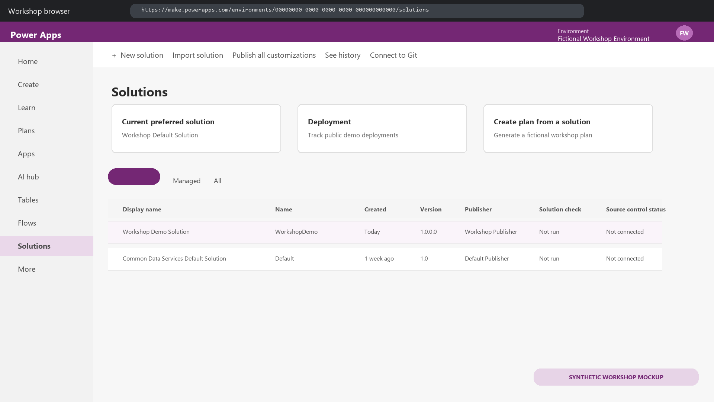
Task: Sort by Created column header
Action: (x=375, y=209)
